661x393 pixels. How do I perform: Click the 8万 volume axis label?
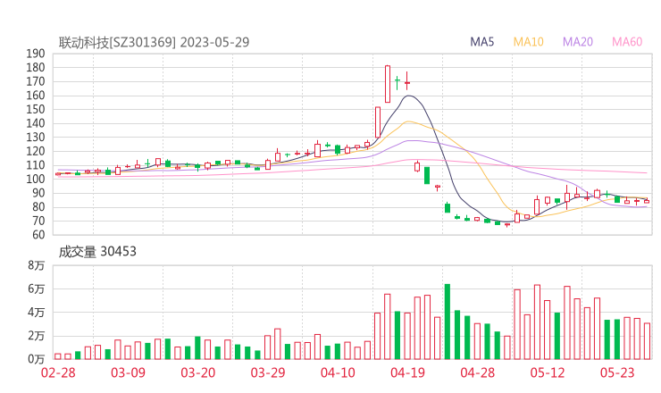[37, 265]
